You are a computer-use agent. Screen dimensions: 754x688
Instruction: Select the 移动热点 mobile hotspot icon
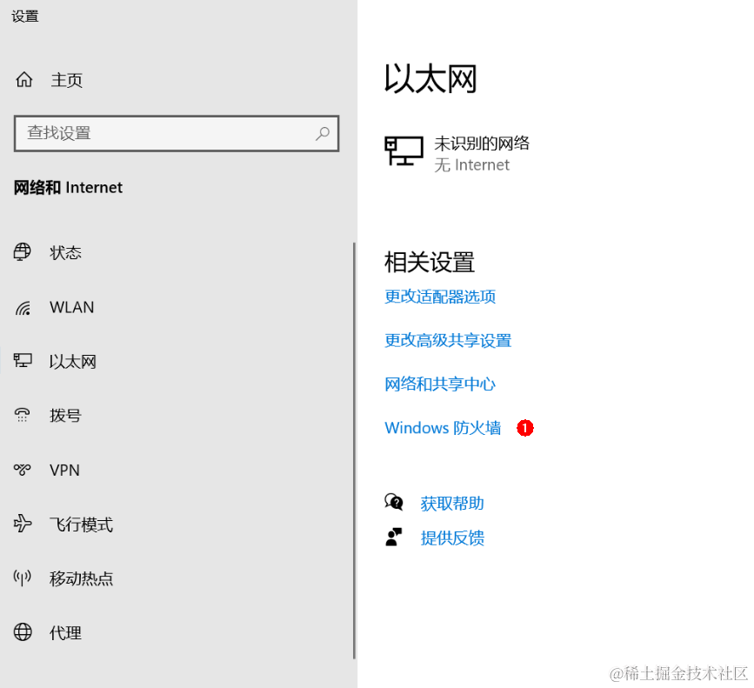pyautogui.click(x=22, y=578)
